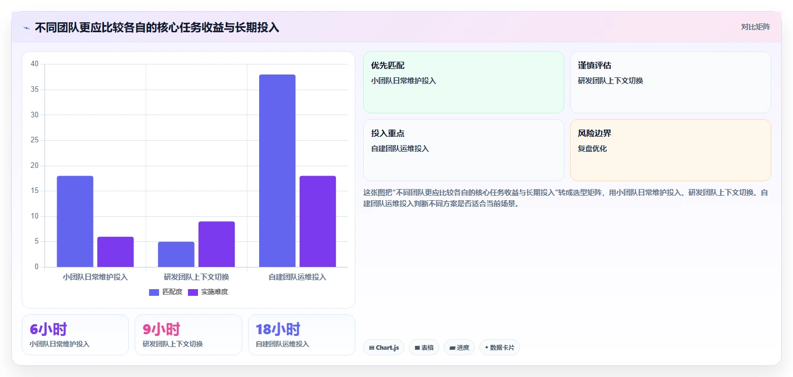This screenshot has height=377, width=793.
Task: Open the 风险边界 matrix card
Action: point(671,150)
